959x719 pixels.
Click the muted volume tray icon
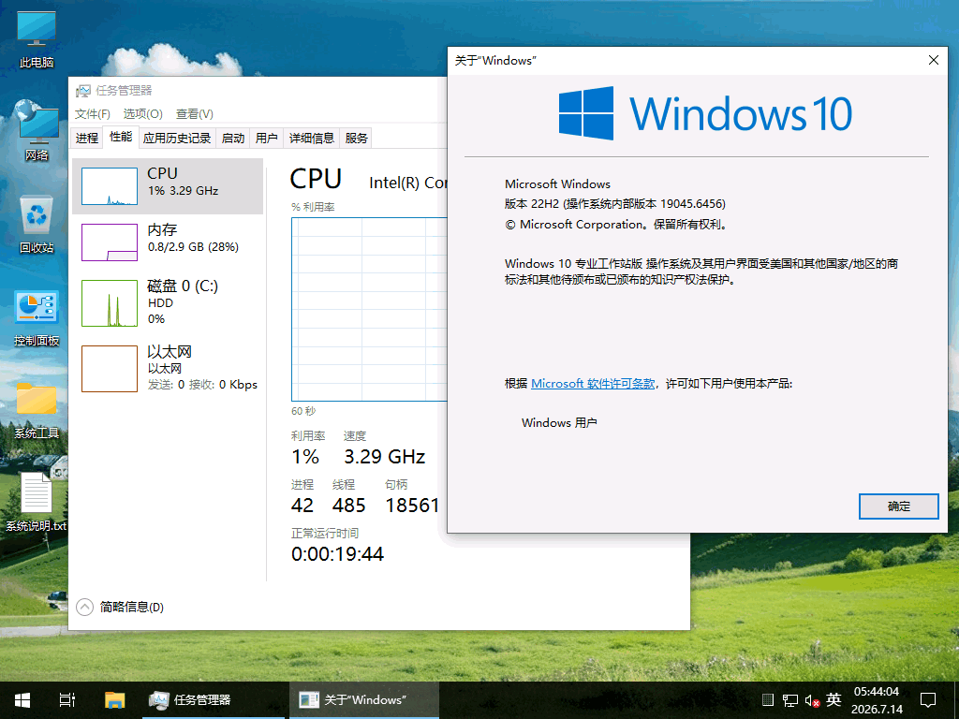click(x=812, y=700)
